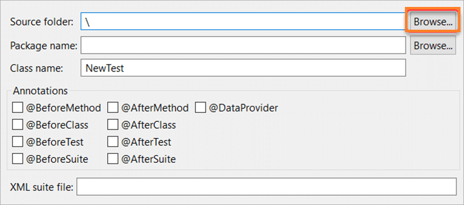Check the @AfterTest annotation option

pos(113,142)
